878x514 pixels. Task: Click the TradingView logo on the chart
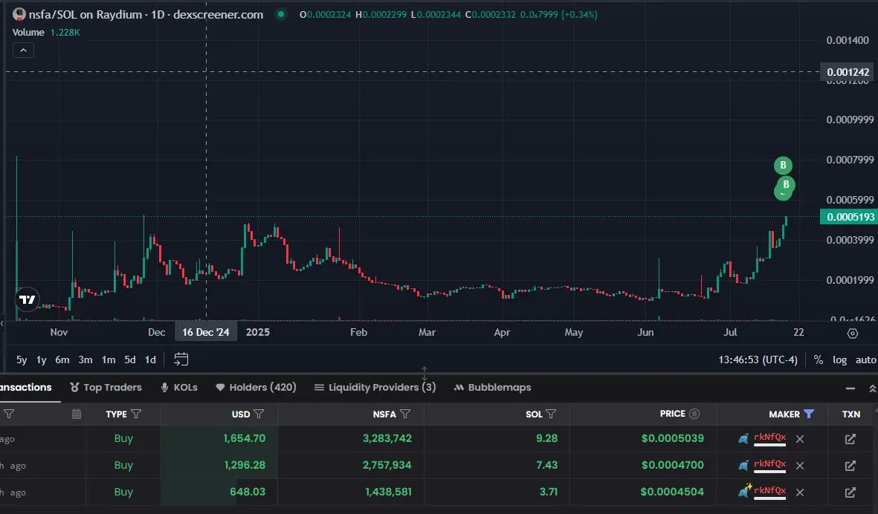[26, 299]
